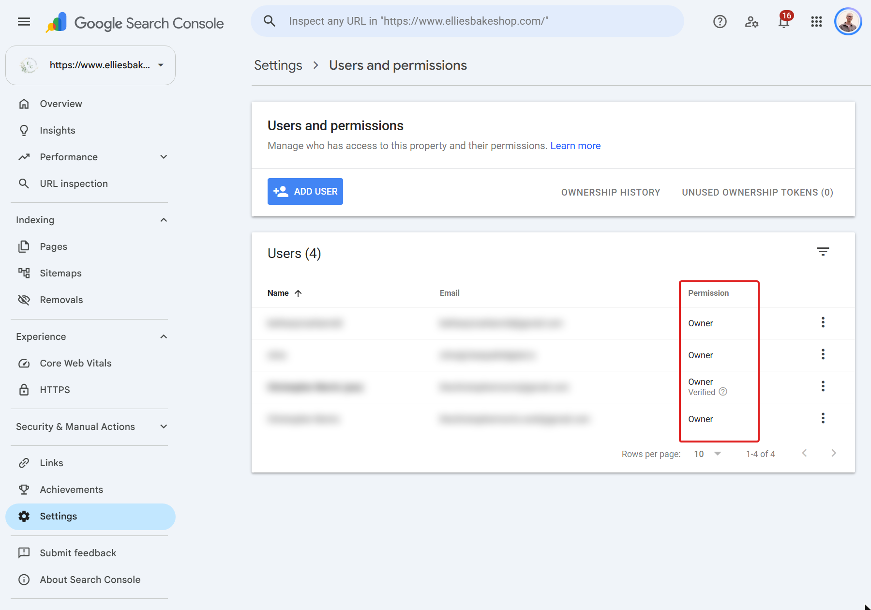Open HTTPS report

[x=90, y=390]
